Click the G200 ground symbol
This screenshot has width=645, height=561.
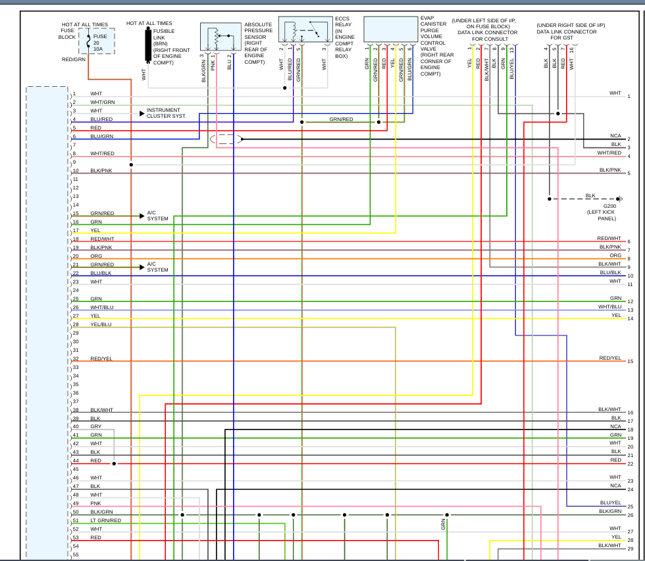click(x=620, y=199)
